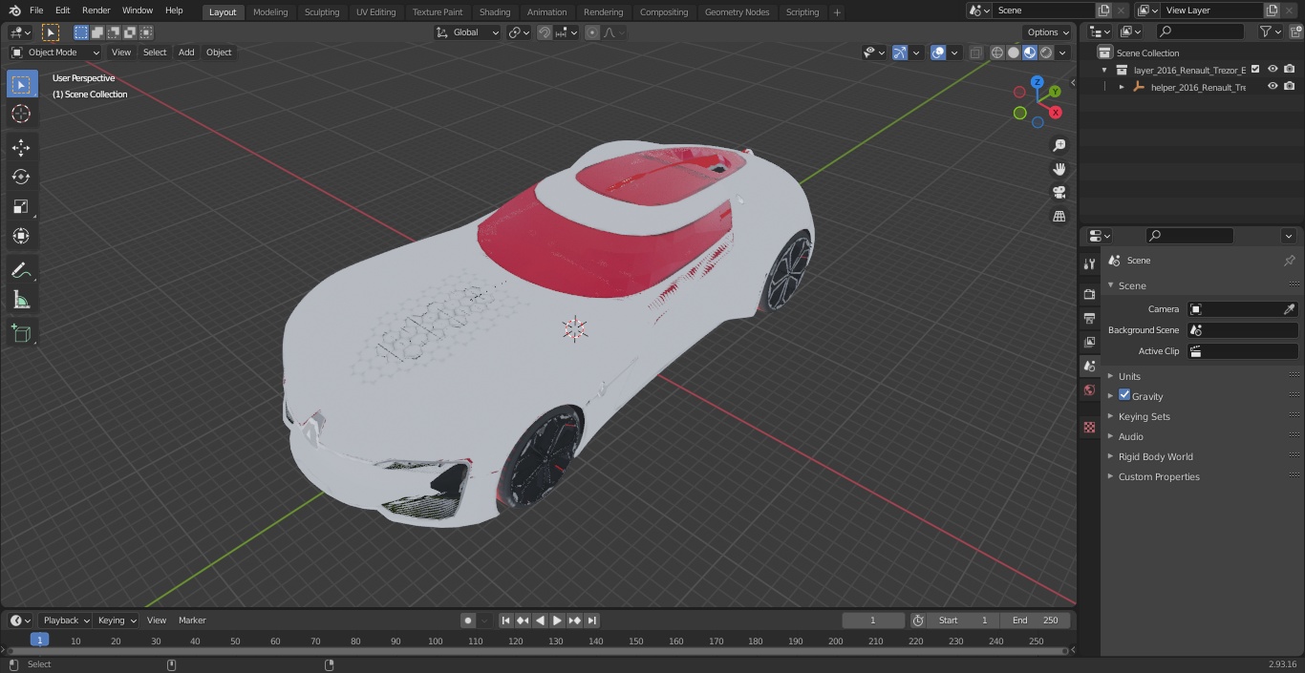Switch to the UV Editing workspace tab
The image size is (1305, 673).
point(375,11)
